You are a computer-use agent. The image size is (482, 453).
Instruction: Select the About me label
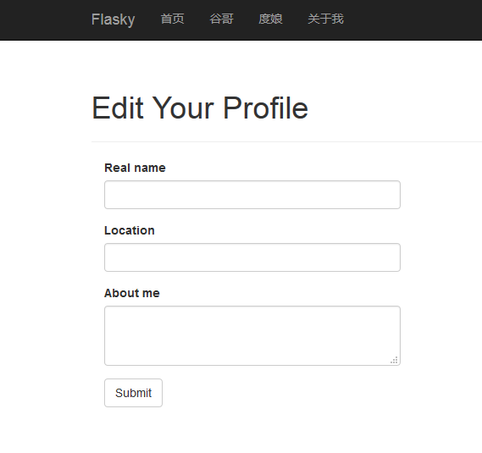[x=132, y=293]
